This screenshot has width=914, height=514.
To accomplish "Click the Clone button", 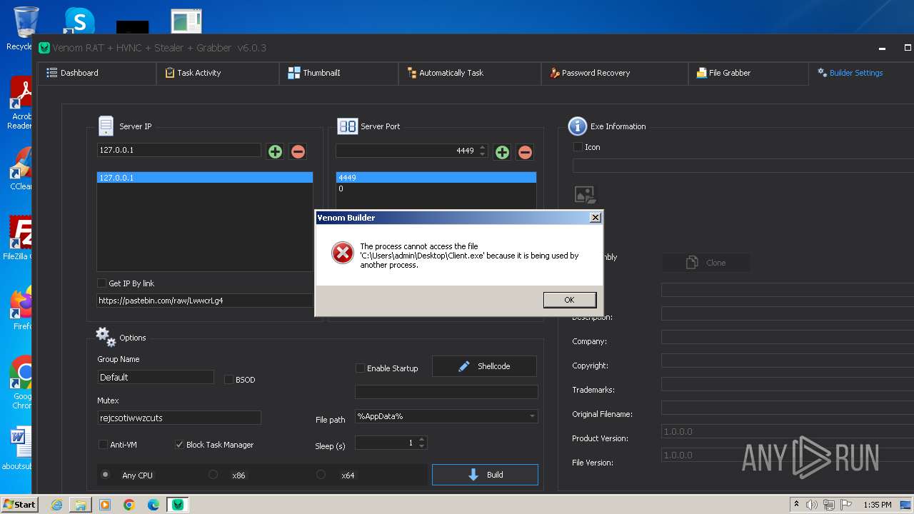I will point(705,263).
